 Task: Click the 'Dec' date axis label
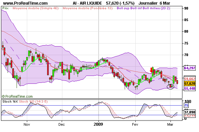62,124
